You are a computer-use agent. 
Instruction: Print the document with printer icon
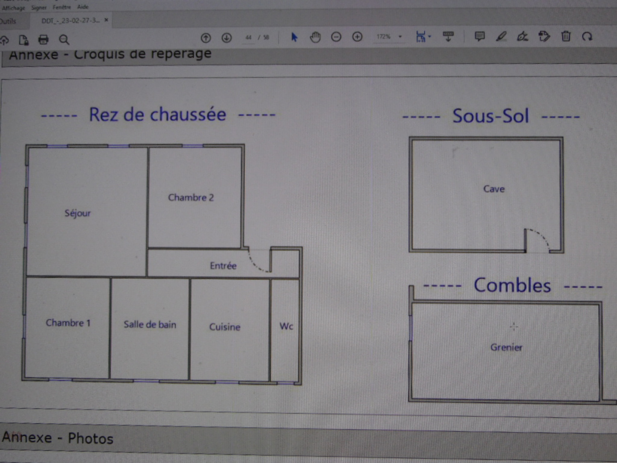[x=43, y=39]
